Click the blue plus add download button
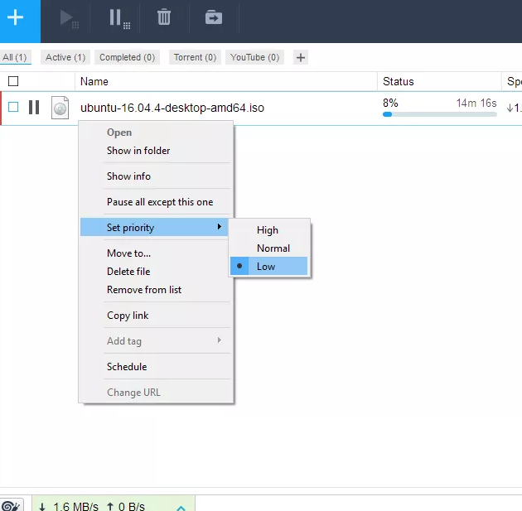 pyautogui.click(x=19, y=18)
